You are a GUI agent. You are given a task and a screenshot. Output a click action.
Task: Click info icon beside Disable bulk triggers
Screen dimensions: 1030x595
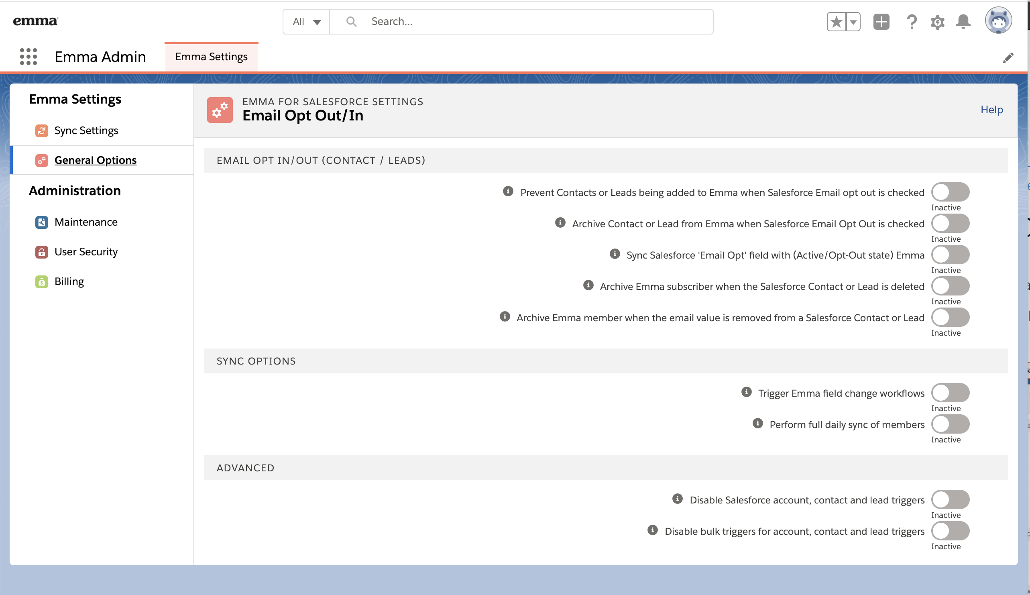[x=653, y=530]
